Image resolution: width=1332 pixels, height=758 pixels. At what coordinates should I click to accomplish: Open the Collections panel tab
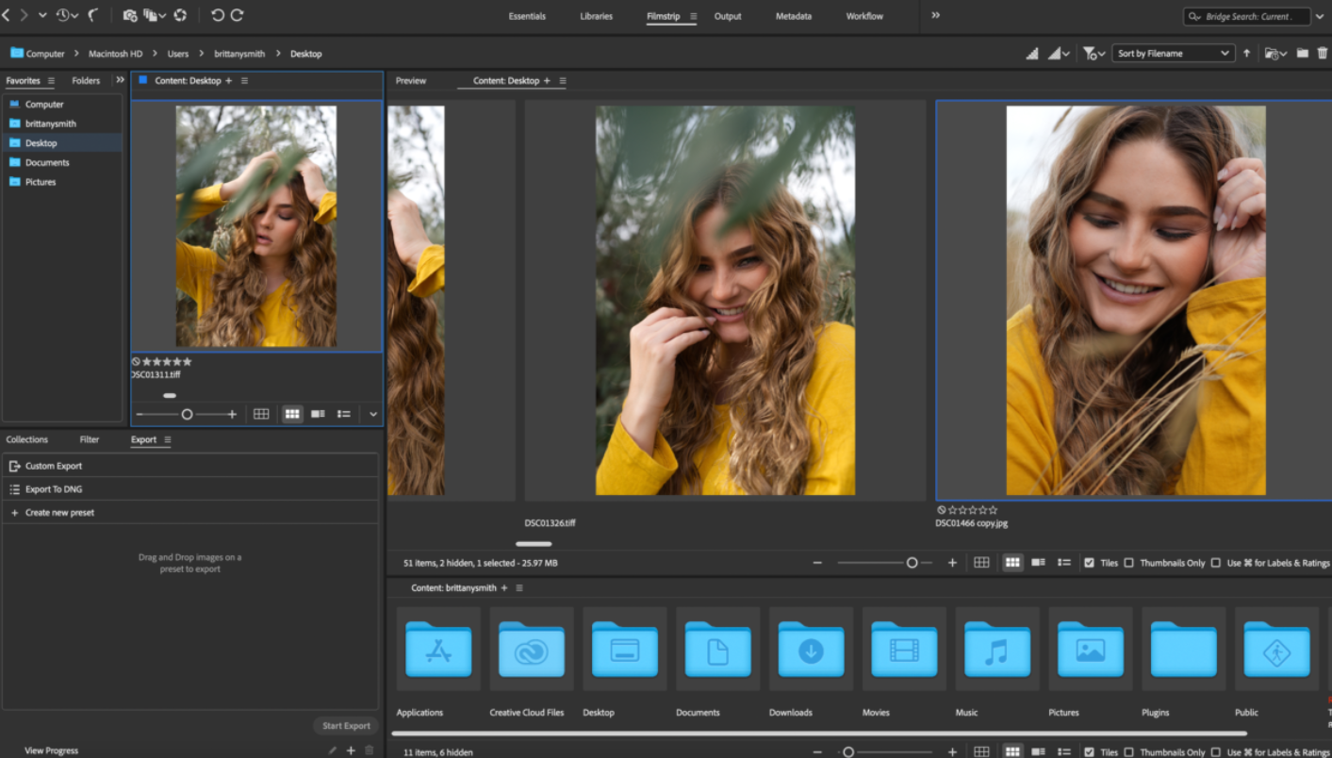click(26, 439)
